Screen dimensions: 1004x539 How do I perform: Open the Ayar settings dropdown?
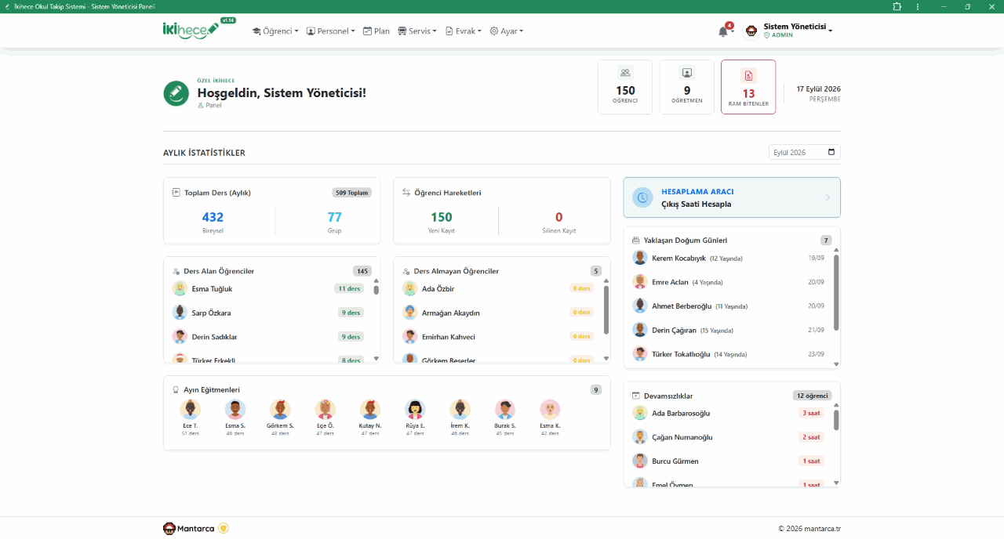506,31
